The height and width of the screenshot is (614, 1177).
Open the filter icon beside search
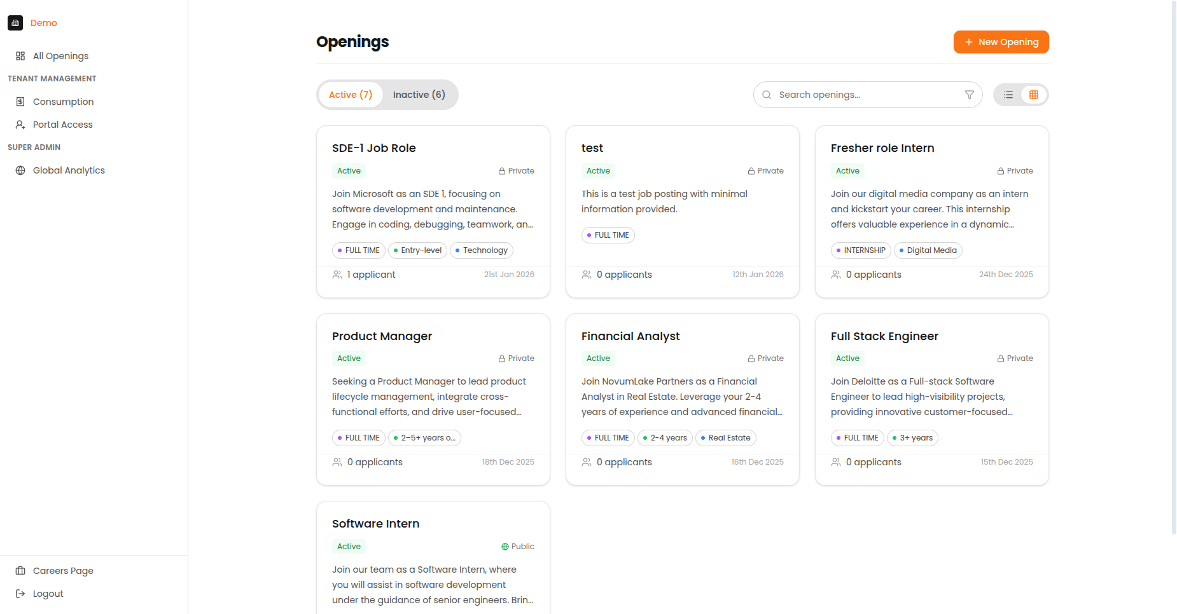[x=969, y=94]
